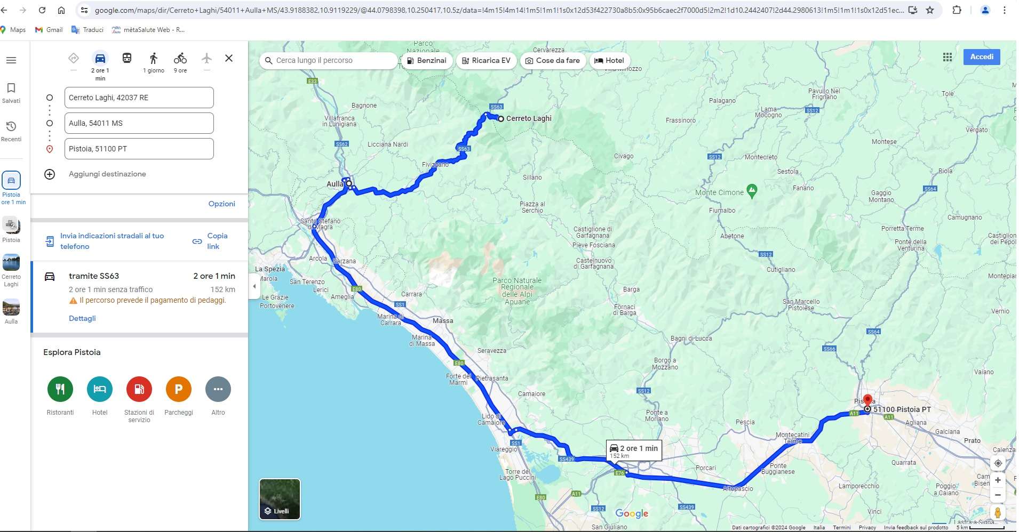Click the Accedi sign-in button

[982, 57]
